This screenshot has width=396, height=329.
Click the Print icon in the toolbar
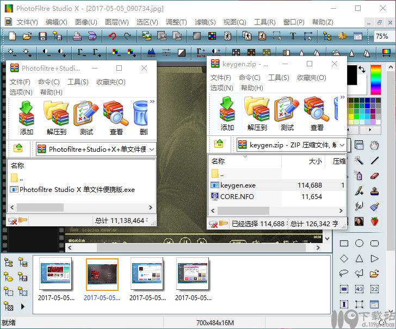[77, 36]
